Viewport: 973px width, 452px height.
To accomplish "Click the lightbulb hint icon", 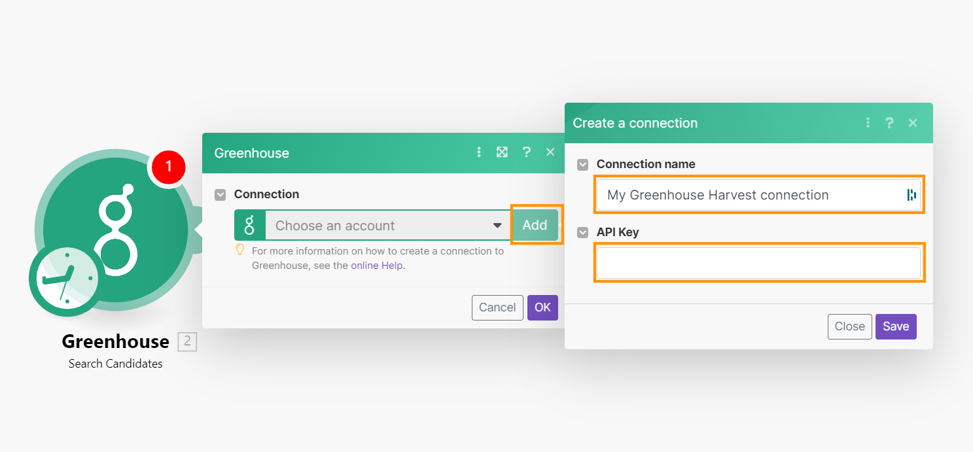I will (240, 249).
